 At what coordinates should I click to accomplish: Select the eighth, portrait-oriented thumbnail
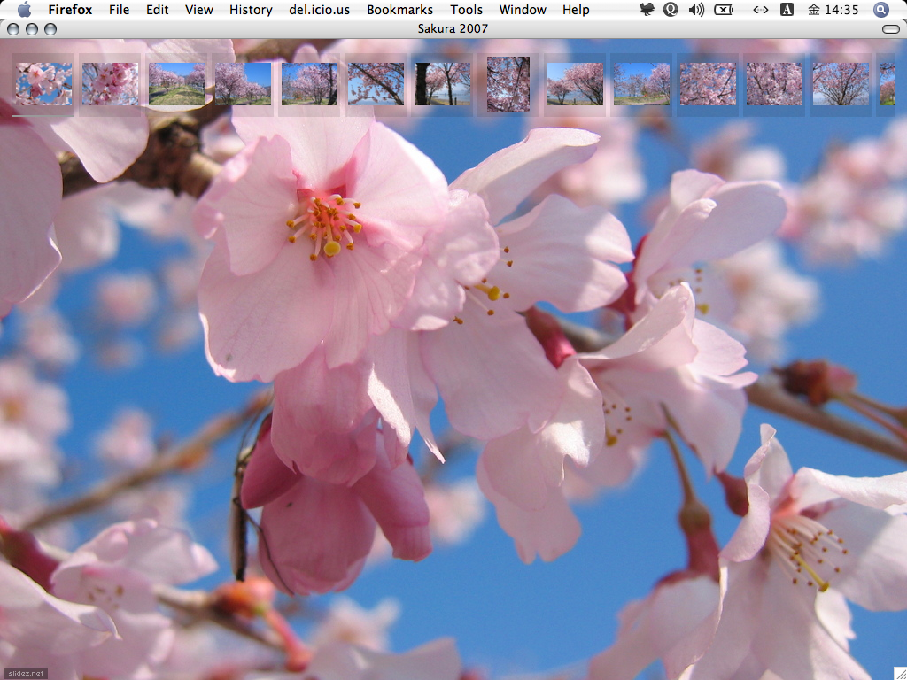point(508,84)
